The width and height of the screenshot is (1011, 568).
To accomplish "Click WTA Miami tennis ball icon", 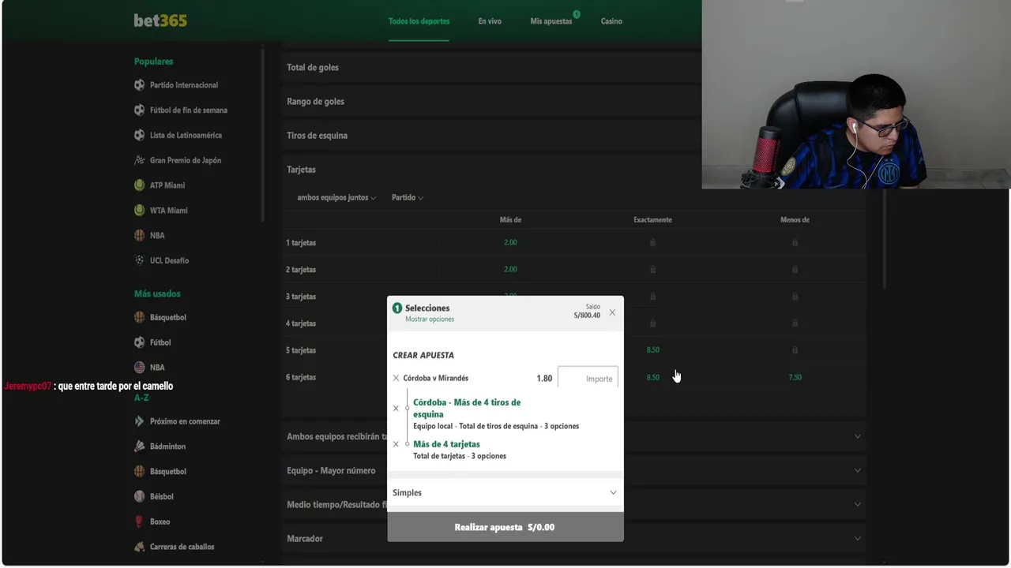I will point(140,211).
